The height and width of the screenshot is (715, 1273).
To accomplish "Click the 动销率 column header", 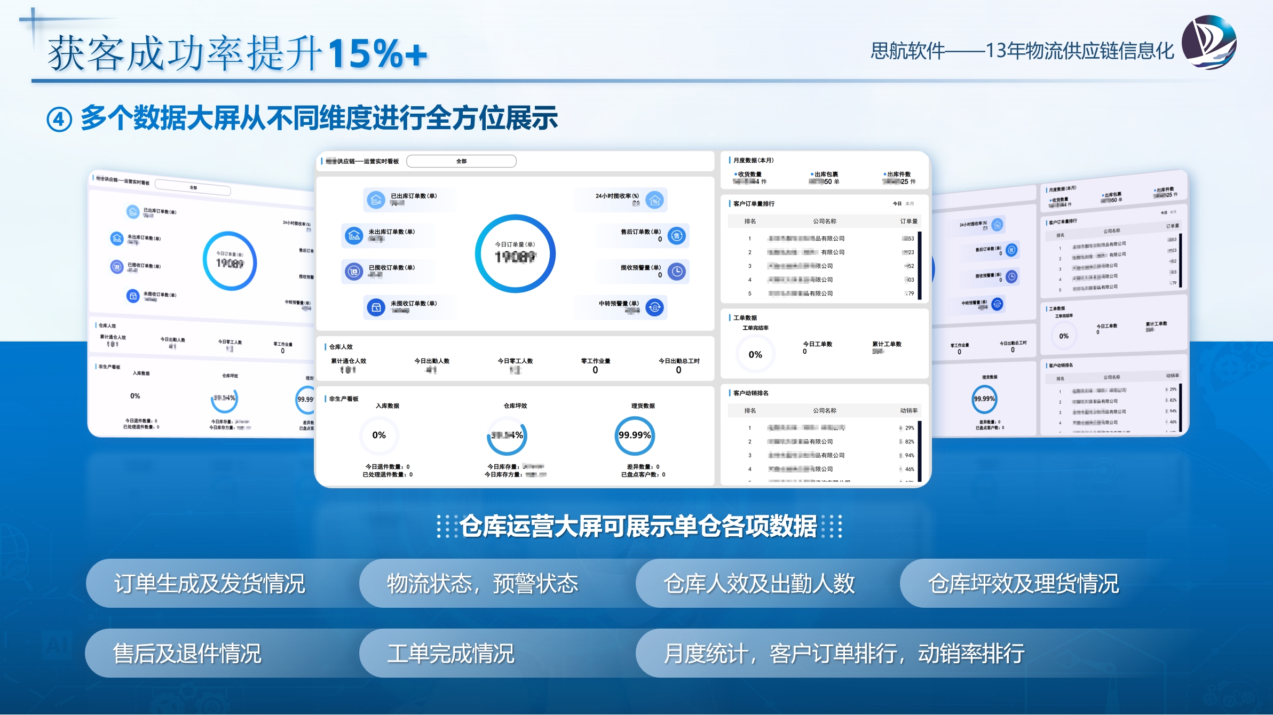I will coord(908,410).
